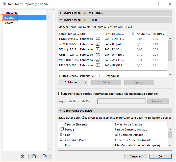
Task: Click the profile icon in W(GERD)310x row
Action: pyautogui.click(x=98, y=60)
